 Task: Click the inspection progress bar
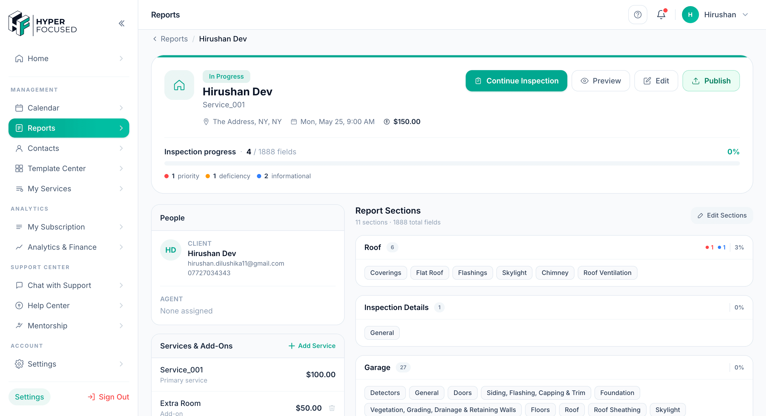[452, 163]
